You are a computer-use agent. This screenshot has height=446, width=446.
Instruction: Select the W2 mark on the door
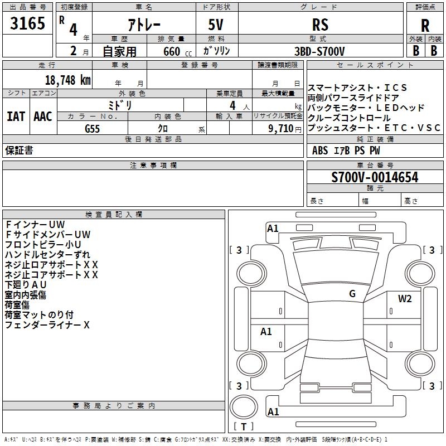405,298
